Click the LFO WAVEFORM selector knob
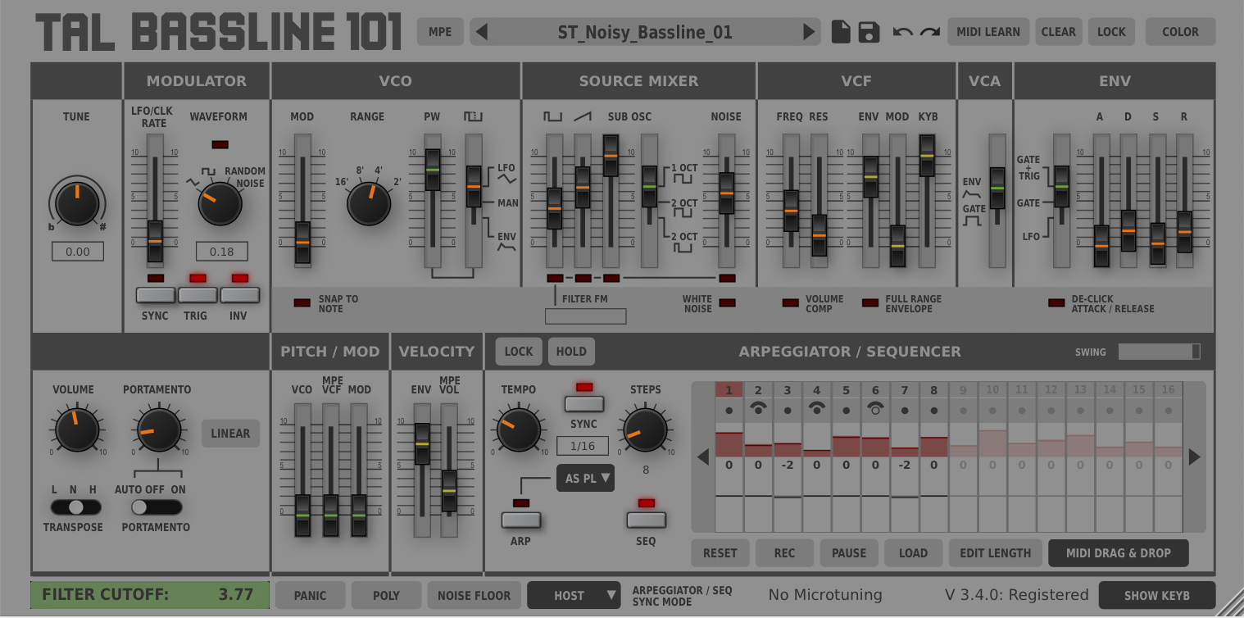 pyautogui.click(x=220, y=204)
